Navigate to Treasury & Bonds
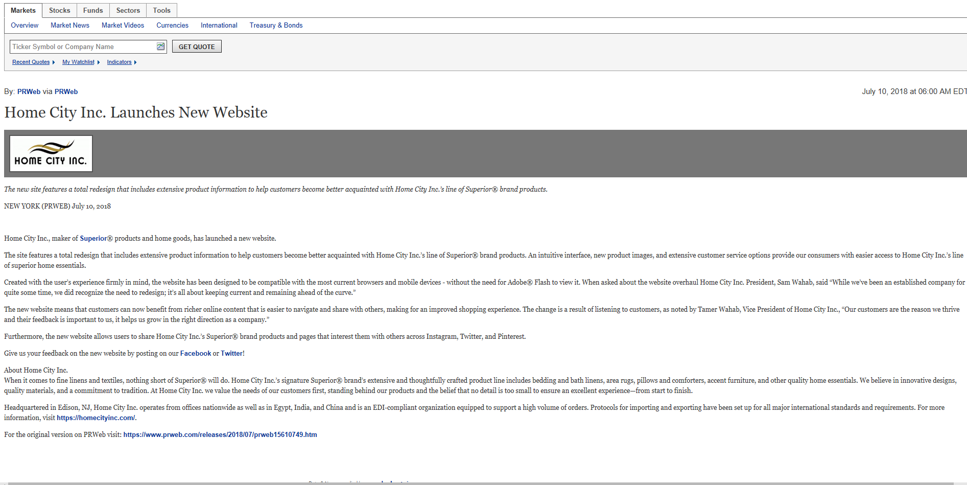 pos(276,25)
